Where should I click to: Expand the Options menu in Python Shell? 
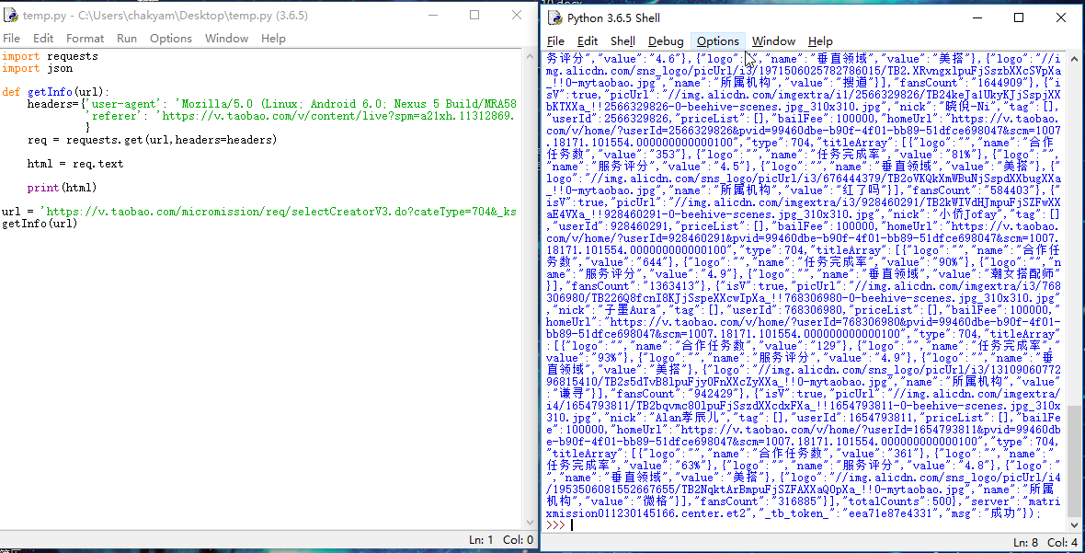(717, 41)
